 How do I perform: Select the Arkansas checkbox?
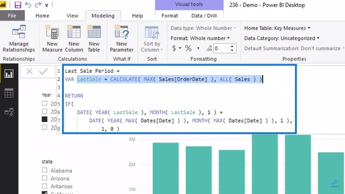coord(44,186)
